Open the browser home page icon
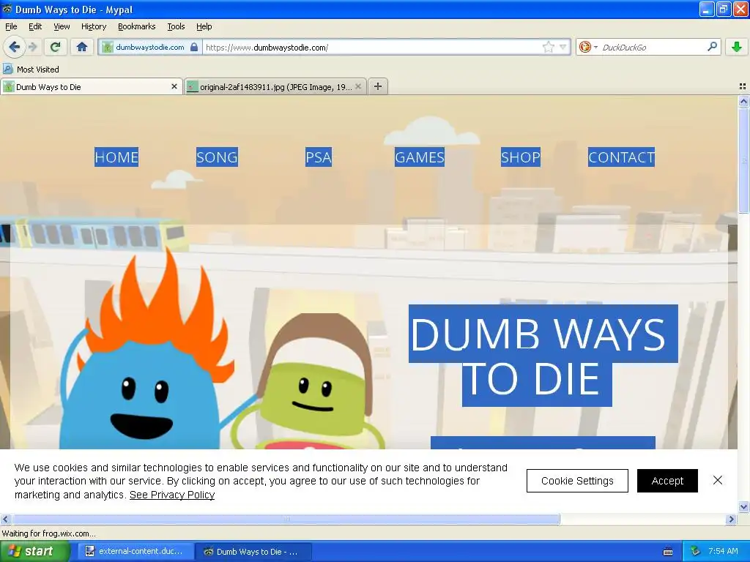The image size is (750, 562). 82,47
